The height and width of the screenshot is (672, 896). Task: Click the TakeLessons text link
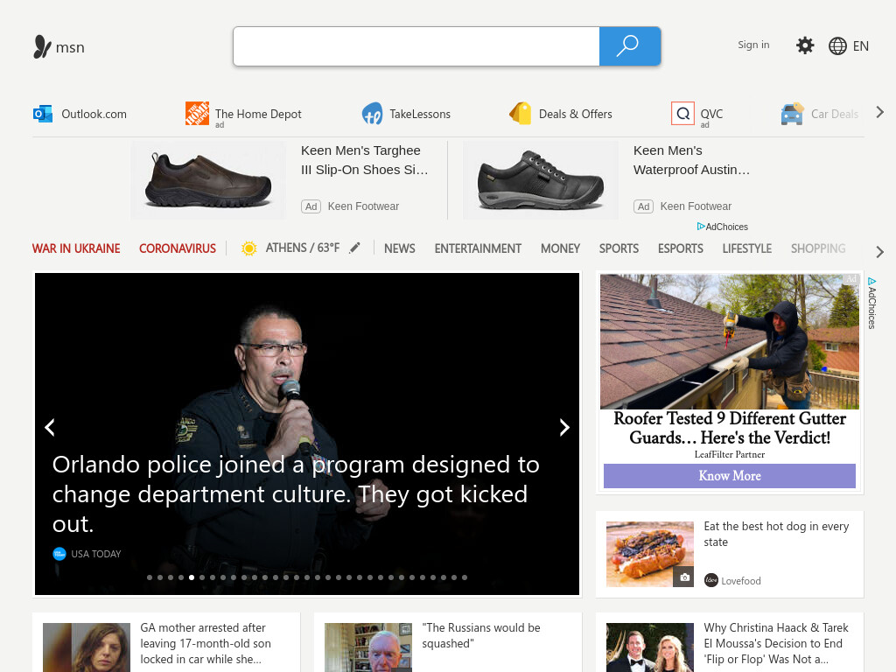tap(420, 114)
